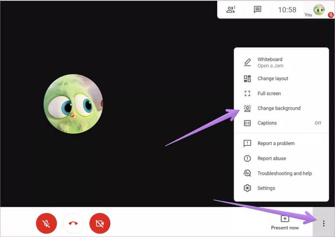Select Report abuse menu item
335x237 pixels.
pyautogui.click(x=281, y=158)
